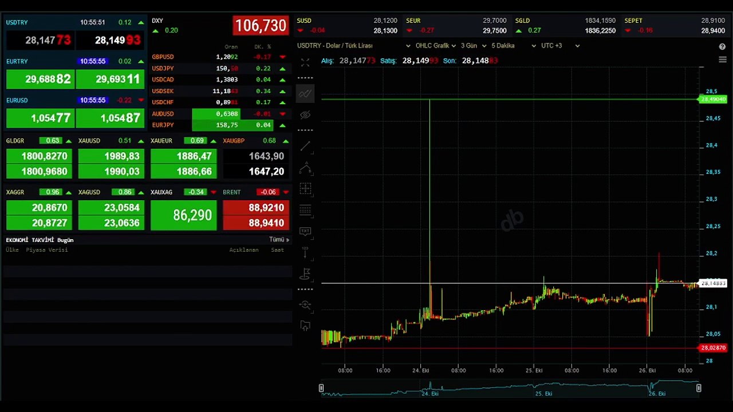Select the flag marker tool
The height and width of the screenshot is (412, 733).
point(305,274)
